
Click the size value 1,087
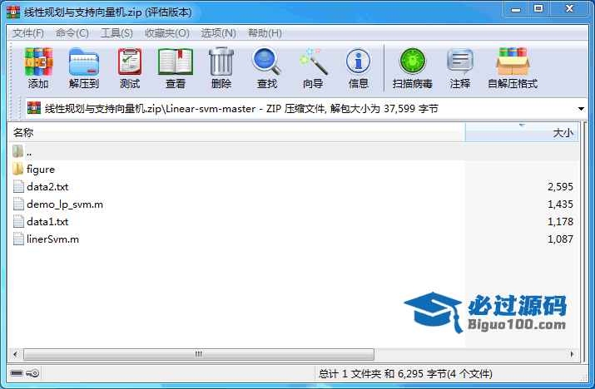560,239
